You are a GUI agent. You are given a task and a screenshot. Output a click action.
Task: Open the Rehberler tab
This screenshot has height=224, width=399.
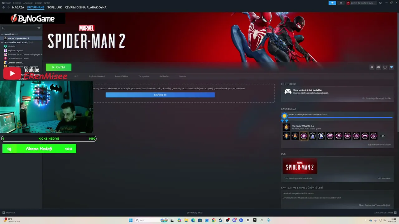coord(164,76)
